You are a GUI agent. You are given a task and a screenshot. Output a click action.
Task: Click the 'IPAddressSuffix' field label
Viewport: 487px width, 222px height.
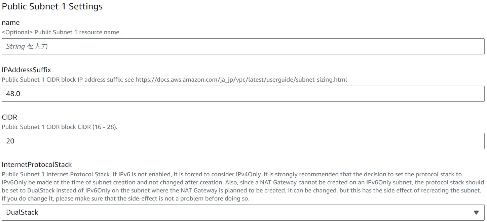(x=26, y=70)
